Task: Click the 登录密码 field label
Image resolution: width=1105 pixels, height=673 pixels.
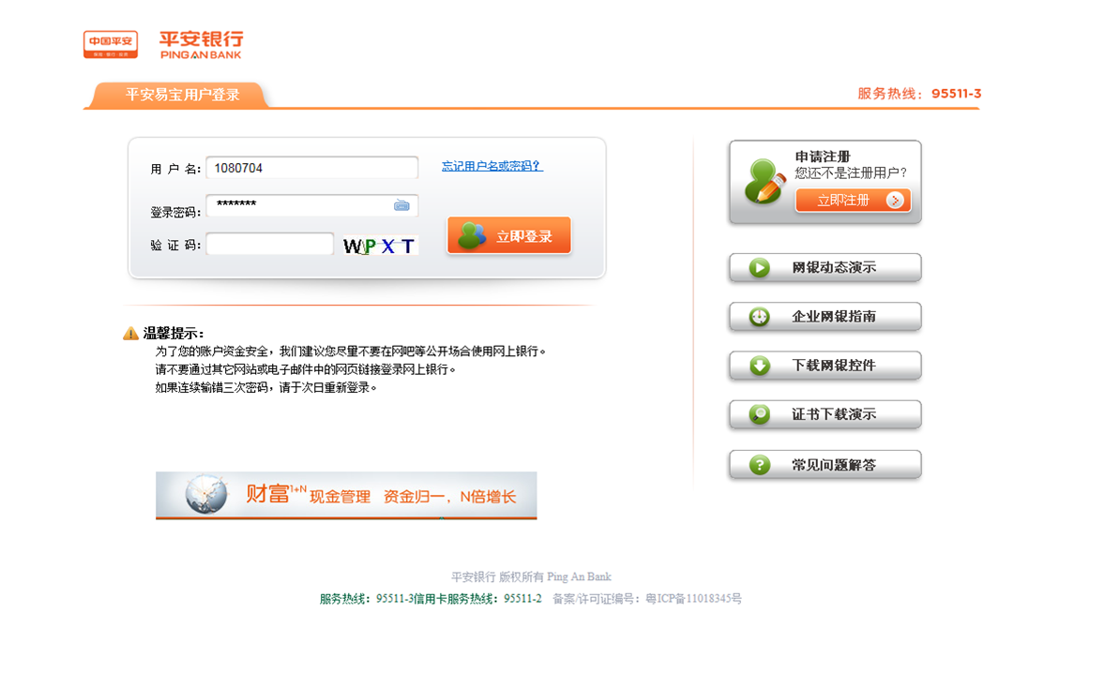Action: [175, 213]
